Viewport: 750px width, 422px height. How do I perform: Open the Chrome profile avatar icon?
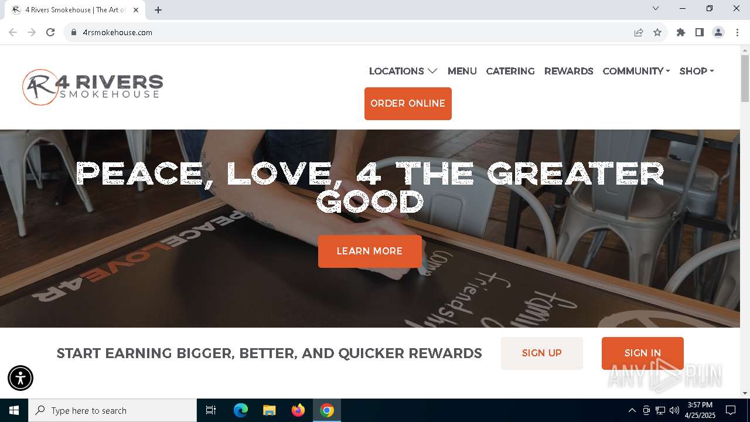(x=718, y=32)
